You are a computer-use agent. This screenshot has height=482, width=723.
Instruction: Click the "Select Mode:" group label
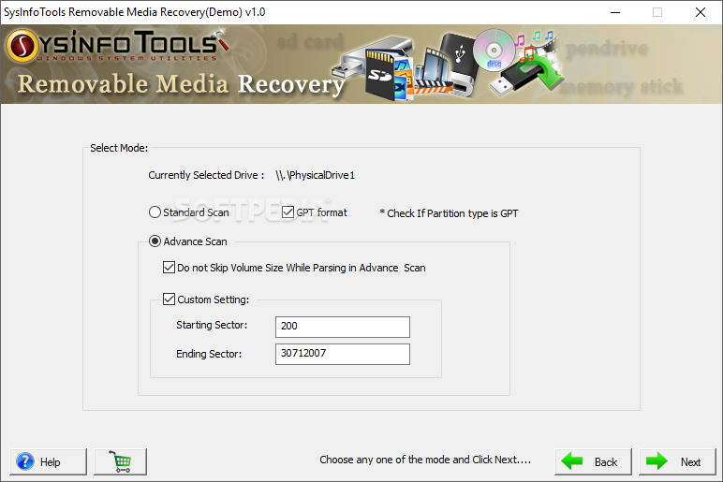tap(119, 148)
